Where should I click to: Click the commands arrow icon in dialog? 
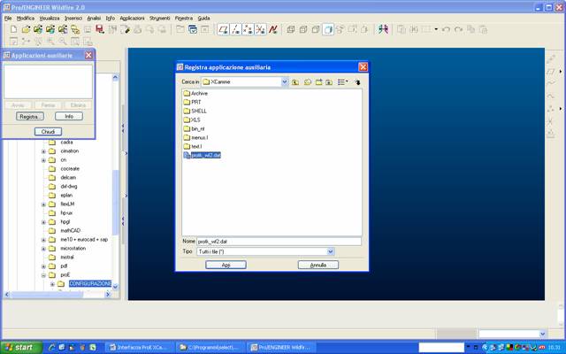357,82
